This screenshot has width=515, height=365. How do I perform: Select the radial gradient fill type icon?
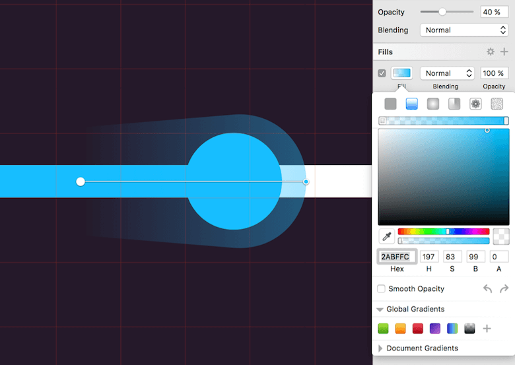(433, 104)
